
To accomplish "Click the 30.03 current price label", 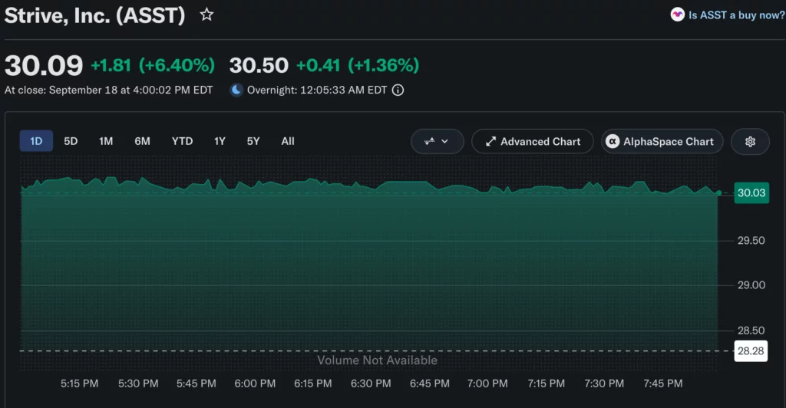I will pos(751,192).
